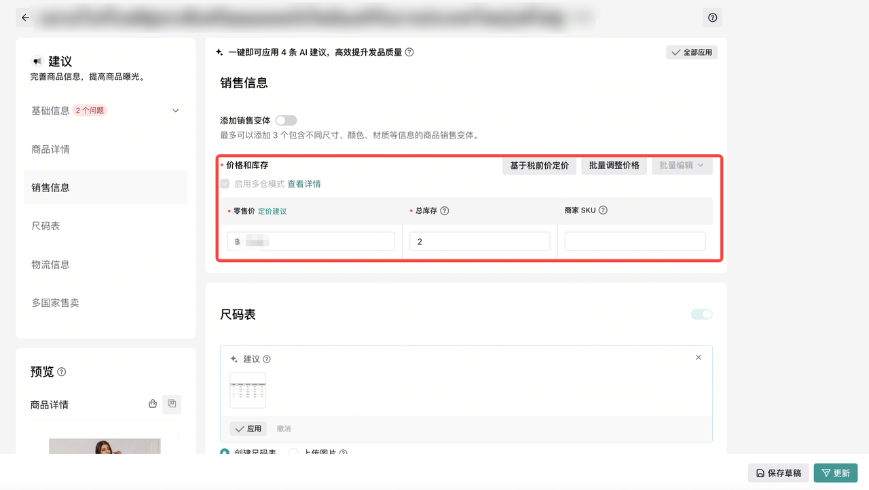Screen dimensions: 869x490
Task: Open the help icon in top-right corner
Action: click(x=712, y=18)
